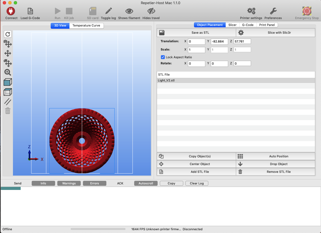This screenshot has height=233, width=321.
Task: Click the Rotate Z input field
Action: tap(242, 63)
